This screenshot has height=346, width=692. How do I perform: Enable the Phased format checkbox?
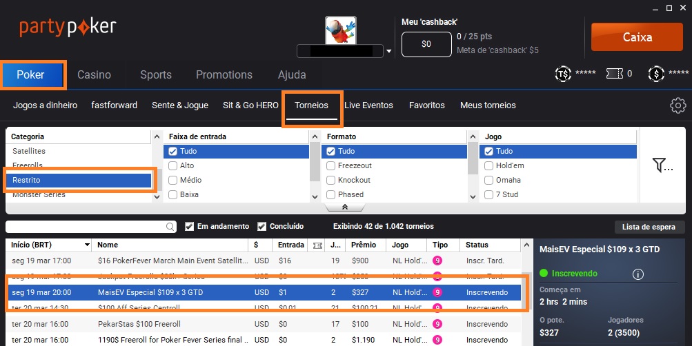(330, 194)
